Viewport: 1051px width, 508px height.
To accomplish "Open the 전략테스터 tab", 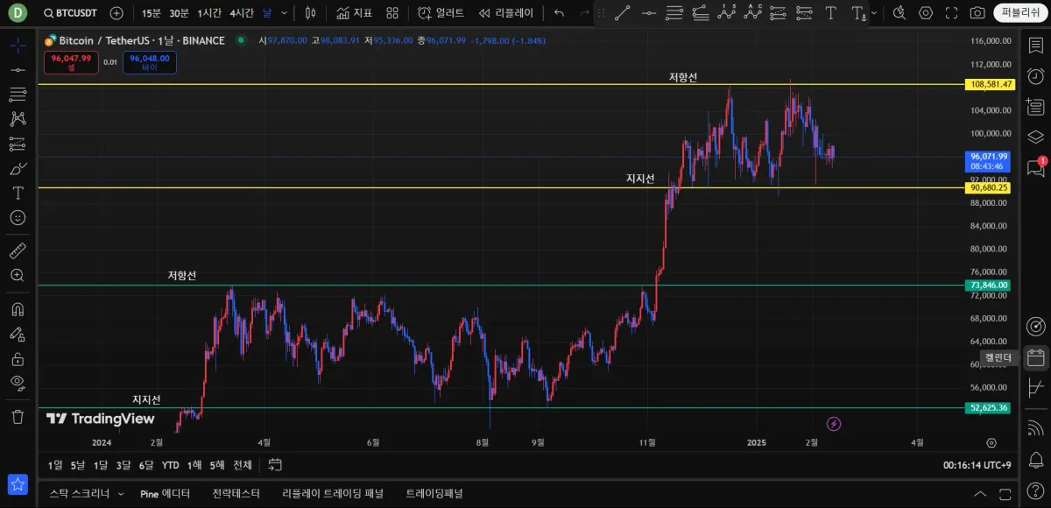I will pos(236,493).
